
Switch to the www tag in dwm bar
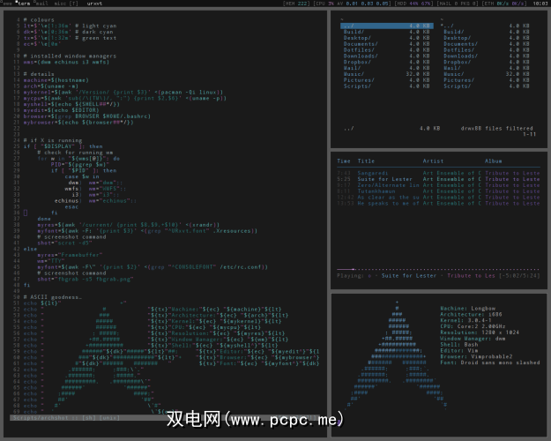7,4
